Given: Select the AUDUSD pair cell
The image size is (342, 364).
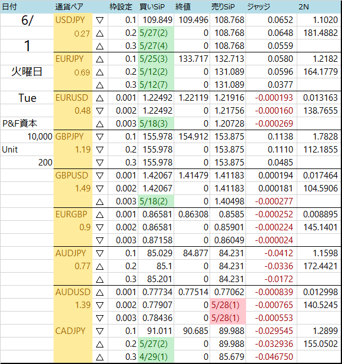Looking at the screenshot, I should [73, 292].
